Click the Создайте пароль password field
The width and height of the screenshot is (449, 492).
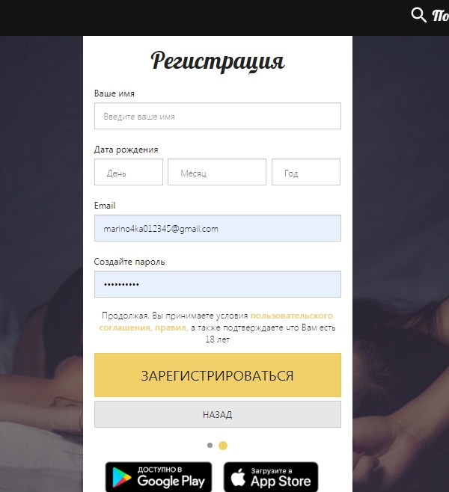[218, 284]
